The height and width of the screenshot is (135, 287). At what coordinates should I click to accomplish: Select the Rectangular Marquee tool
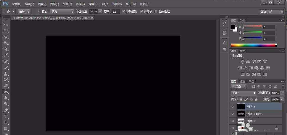tap(6, 31)
